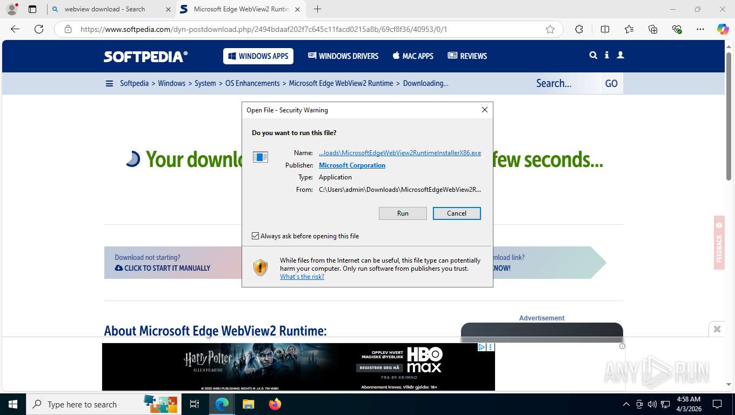This screenshot has height=415, width=735.
Task: Open the Settings and more ellipsis menu
Action: [700, 29]
